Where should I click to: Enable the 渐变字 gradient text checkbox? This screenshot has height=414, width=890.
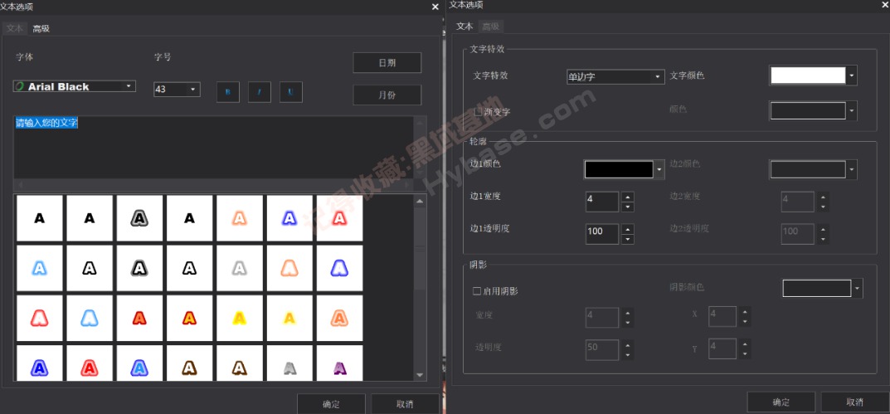click(478, 112)
